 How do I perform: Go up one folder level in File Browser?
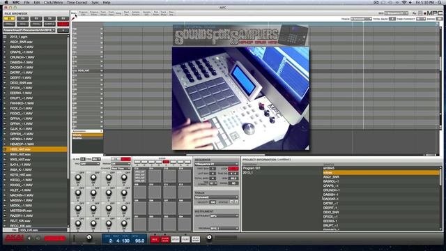pos(63,30)
